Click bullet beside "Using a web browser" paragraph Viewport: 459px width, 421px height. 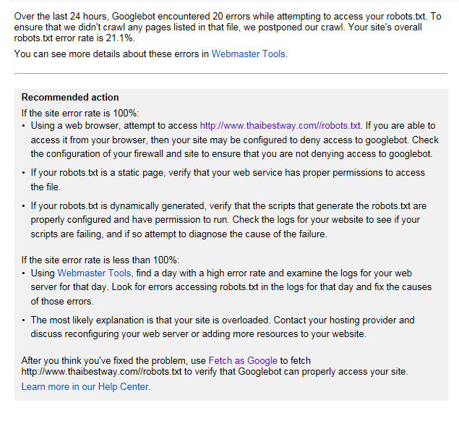[x=24, y=126]
